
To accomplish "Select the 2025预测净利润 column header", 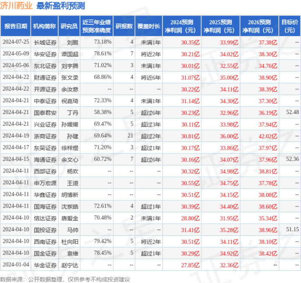I will [x=221, y=26].
